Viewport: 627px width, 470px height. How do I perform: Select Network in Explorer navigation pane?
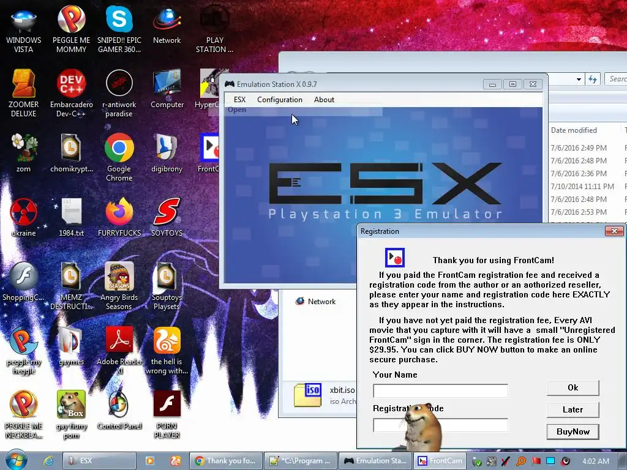coord(315,301)
